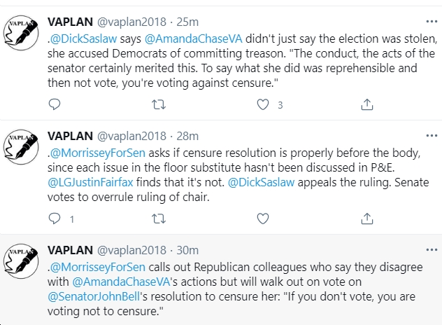This screenshot has width=442, height=325.
Task: Like the 25m tweet with 3 likes
Action: coord(263,105)
